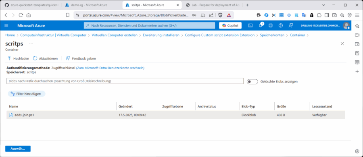Click the password key icon in address bar
This screenshot has width=363, height=157.
tap(194, 15)
